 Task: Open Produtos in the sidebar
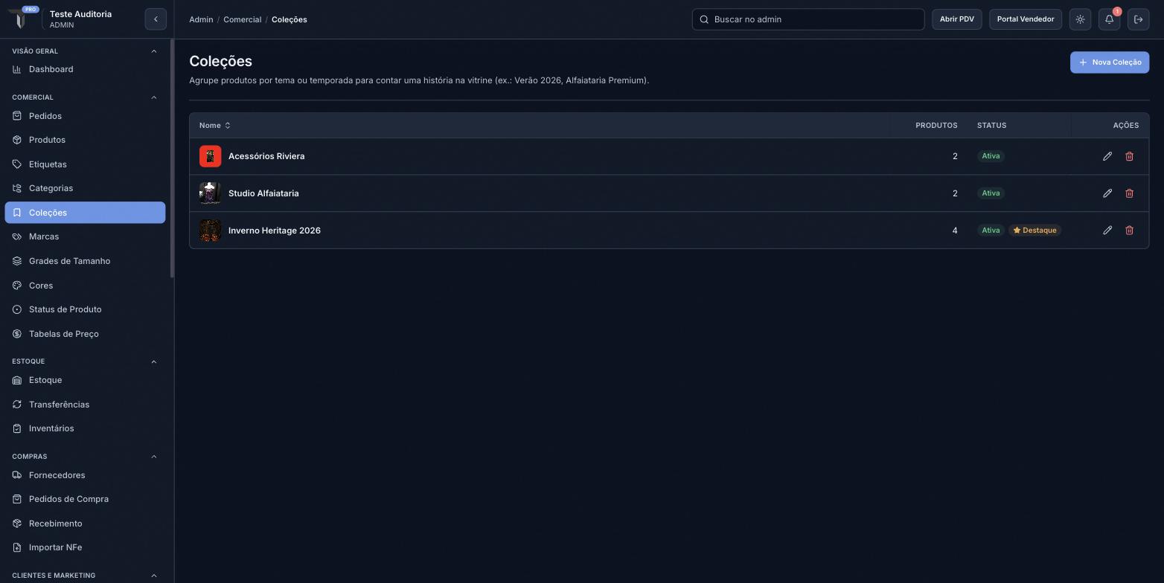[x=85, y=140]
